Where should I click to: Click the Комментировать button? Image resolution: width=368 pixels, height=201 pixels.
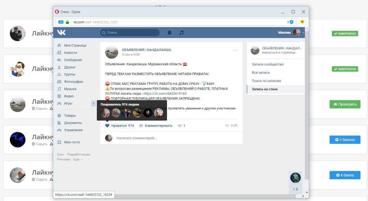tap(156, 126)
